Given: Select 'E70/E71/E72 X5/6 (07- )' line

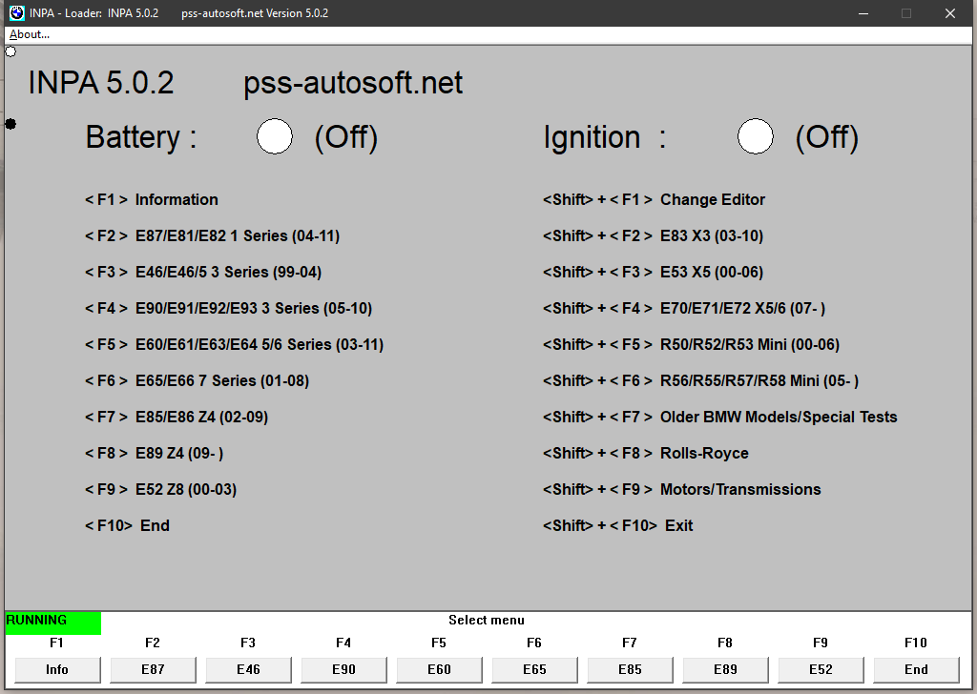Looking at the screenshot, I should pos(684,308).
